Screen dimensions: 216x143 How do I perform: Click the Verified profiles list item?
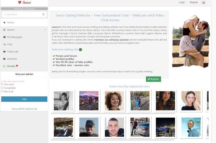pyautogui.click(x=65, y=59)
